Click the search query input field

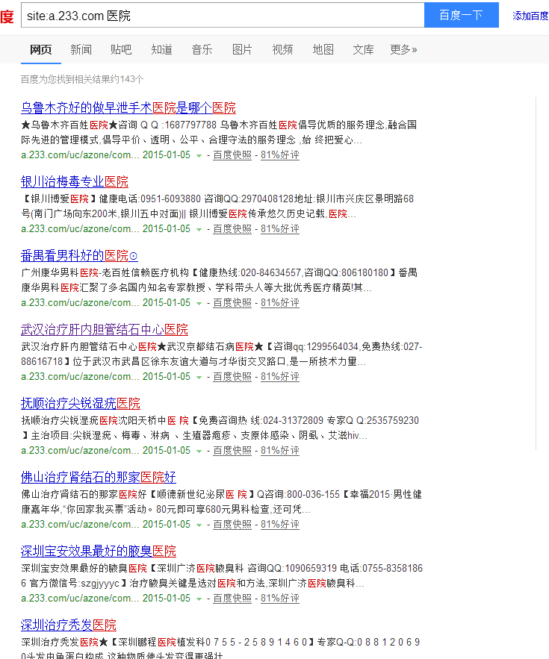pyautogui.click(x=223, y=15)
